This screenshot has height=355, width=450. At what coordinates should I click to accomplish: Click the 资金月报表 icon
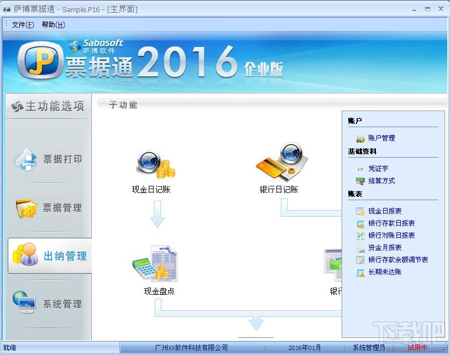click(360, 248)
